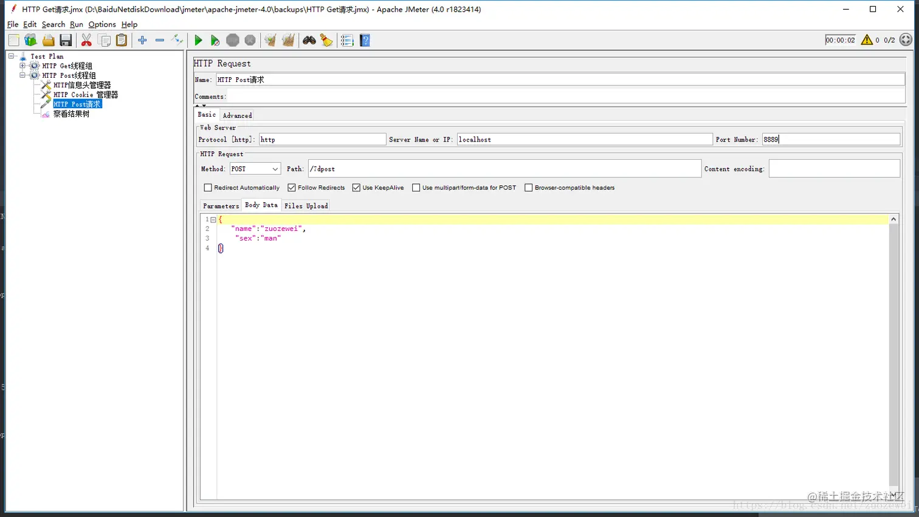Screen dimensions: 919x517
Task: Expand all tree nodes with plus icon
Action: pyautogui.click(x=142, y=40)
